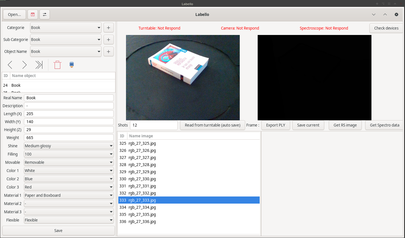Click the Check devices button
Viewport: 405px width, 238px height.
click(x=386, y=28)
